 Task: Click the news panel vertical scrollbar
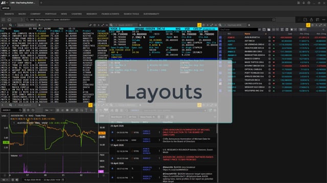[217, 129]
